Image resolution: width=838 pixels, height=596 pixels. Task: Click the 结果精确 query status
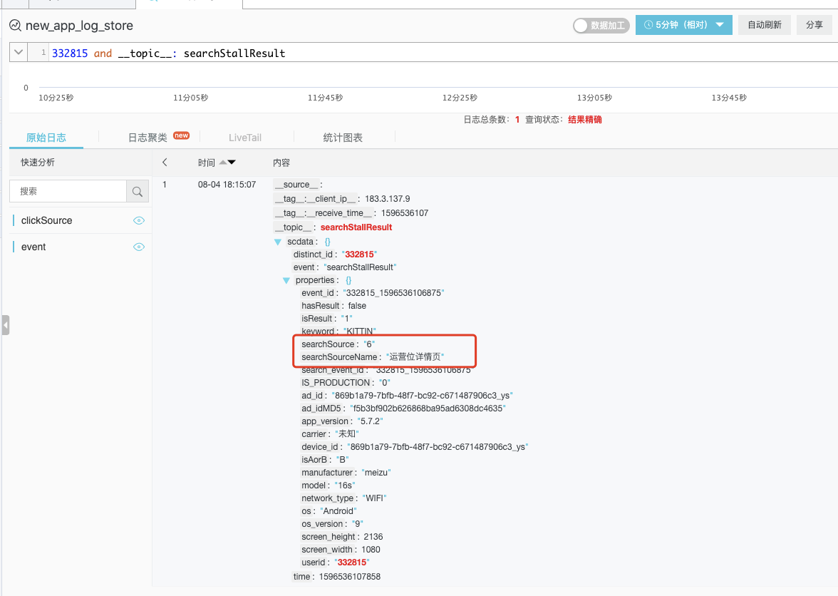coord(584,119)
